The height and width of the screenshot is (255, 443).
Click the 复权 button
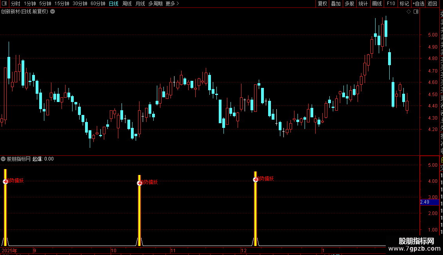tap(322, 4)
